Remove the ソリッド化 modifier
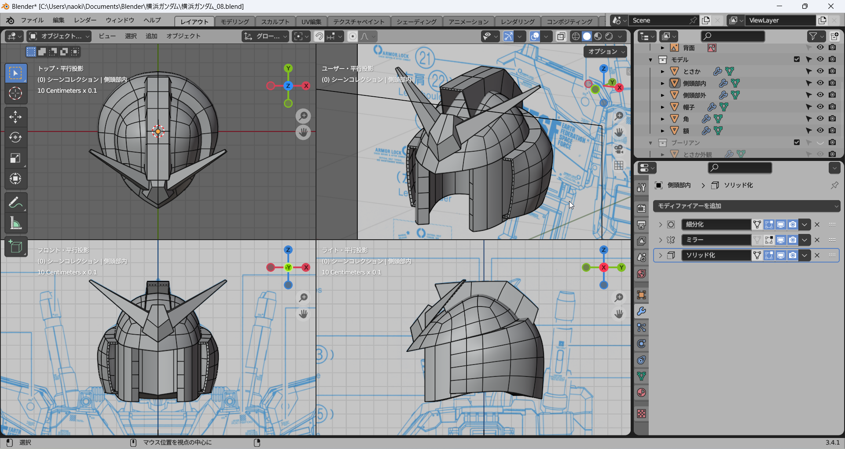Image resolution: width=845 pixels, height=449 pixels. [x=817, y=256]
